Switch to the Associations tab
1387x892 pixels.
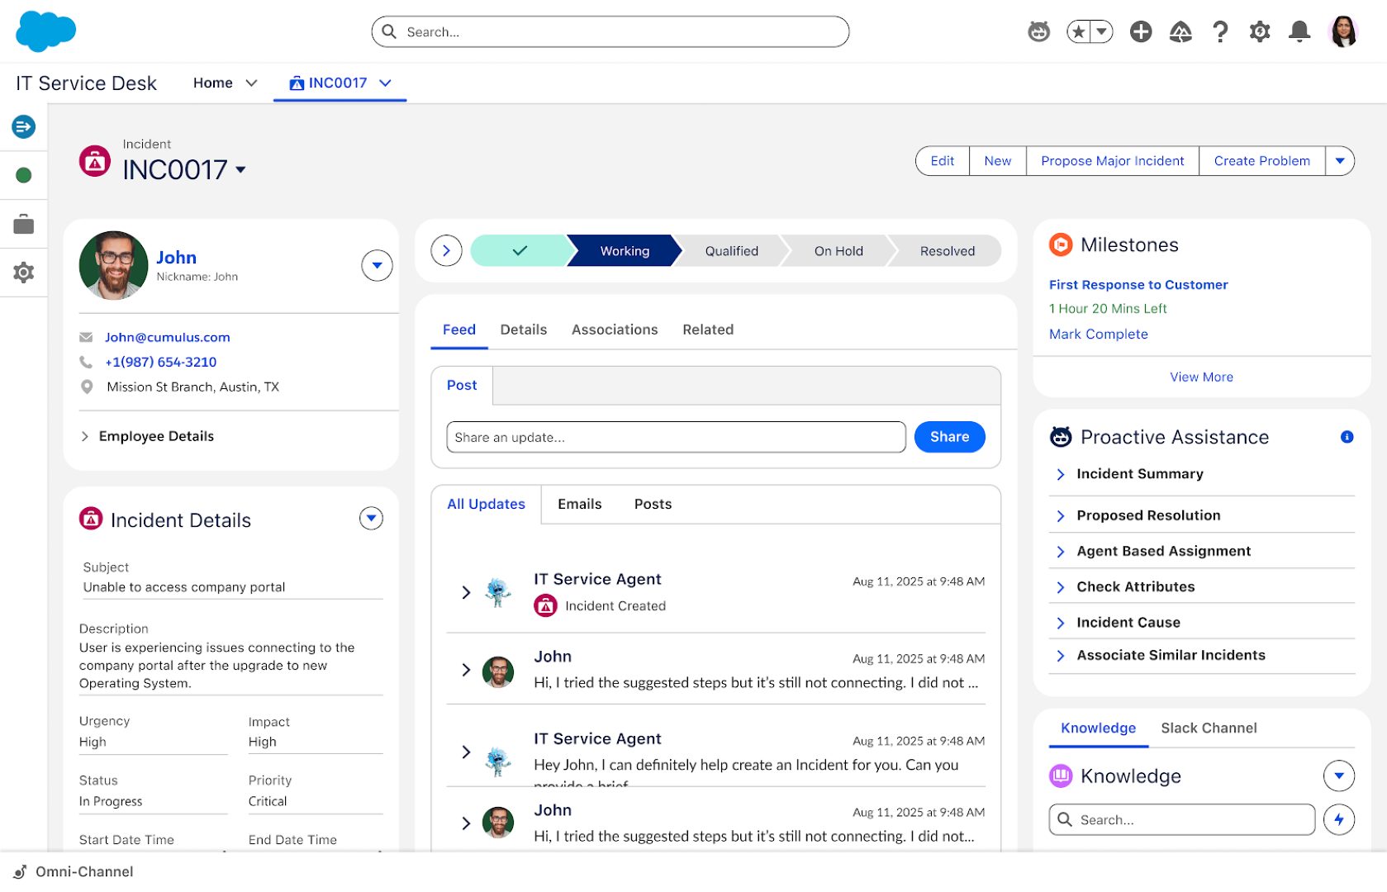pos(614,330)
